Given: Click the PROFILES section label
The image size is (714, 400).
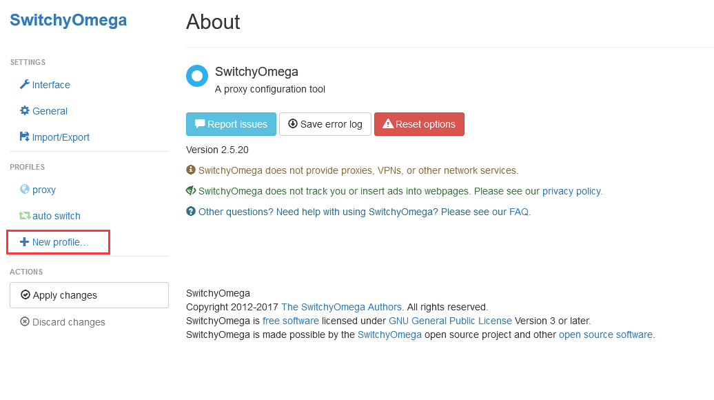Looking at the screenshot, I should (28, 167).
